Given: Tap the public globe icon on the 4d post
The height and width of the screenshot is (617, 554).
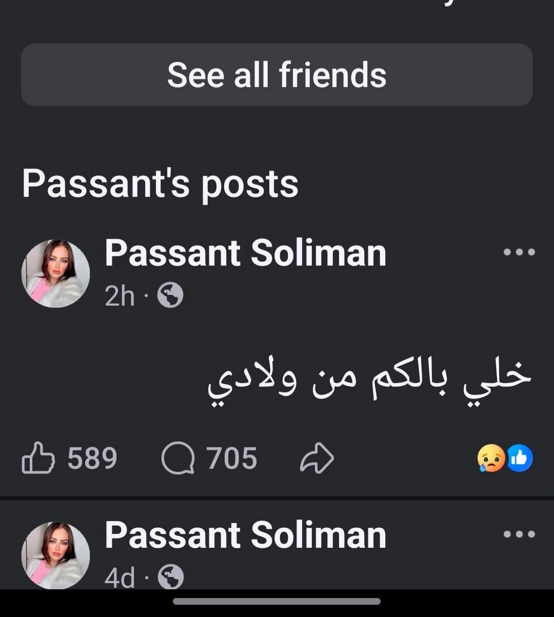Looking at the screenshot, I should click(170, 578).
